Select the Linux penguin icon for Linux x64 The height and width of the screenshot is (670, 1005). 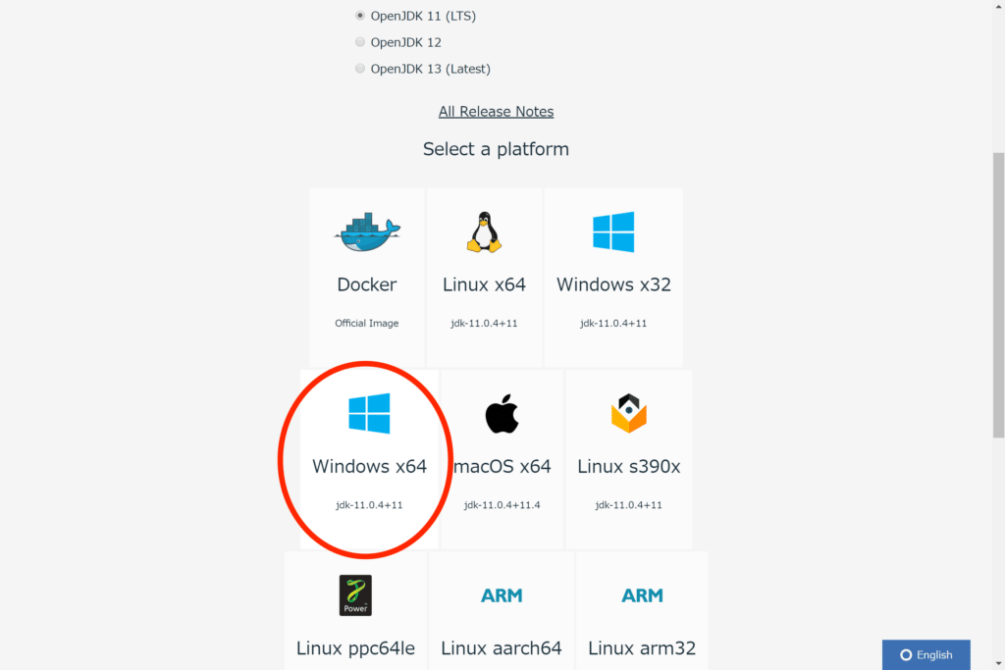tap(484, 231)
